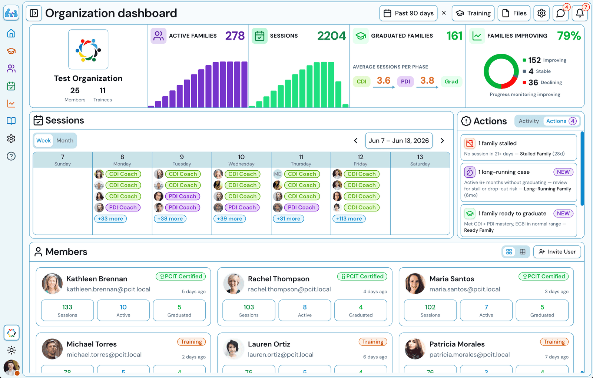Toggle the light/dark theme sun icon
Image resolution: width=593 pixels, height=378 pixels.
11,350
